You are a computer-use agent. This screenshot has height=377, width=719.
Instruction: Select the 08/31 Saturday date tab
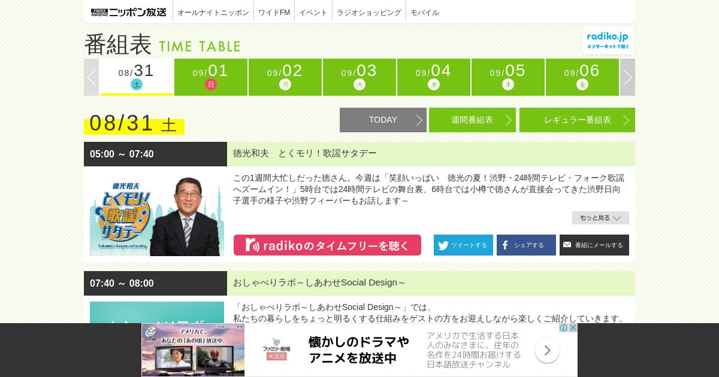[x=137, y=77]
